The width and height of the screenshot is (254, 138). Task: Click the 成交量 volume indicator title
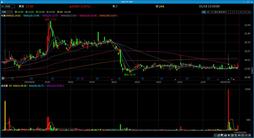coord(4,86)
